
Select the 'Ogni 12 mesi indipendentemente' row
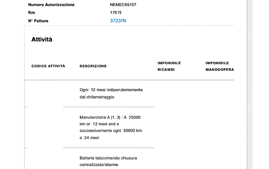coord(111,90)
